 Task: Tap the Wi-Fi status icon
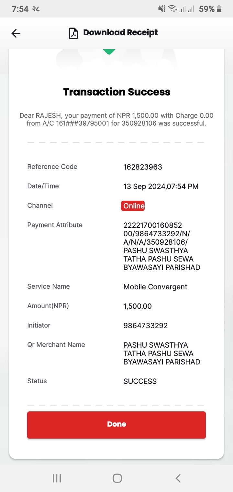coord(172,9)
